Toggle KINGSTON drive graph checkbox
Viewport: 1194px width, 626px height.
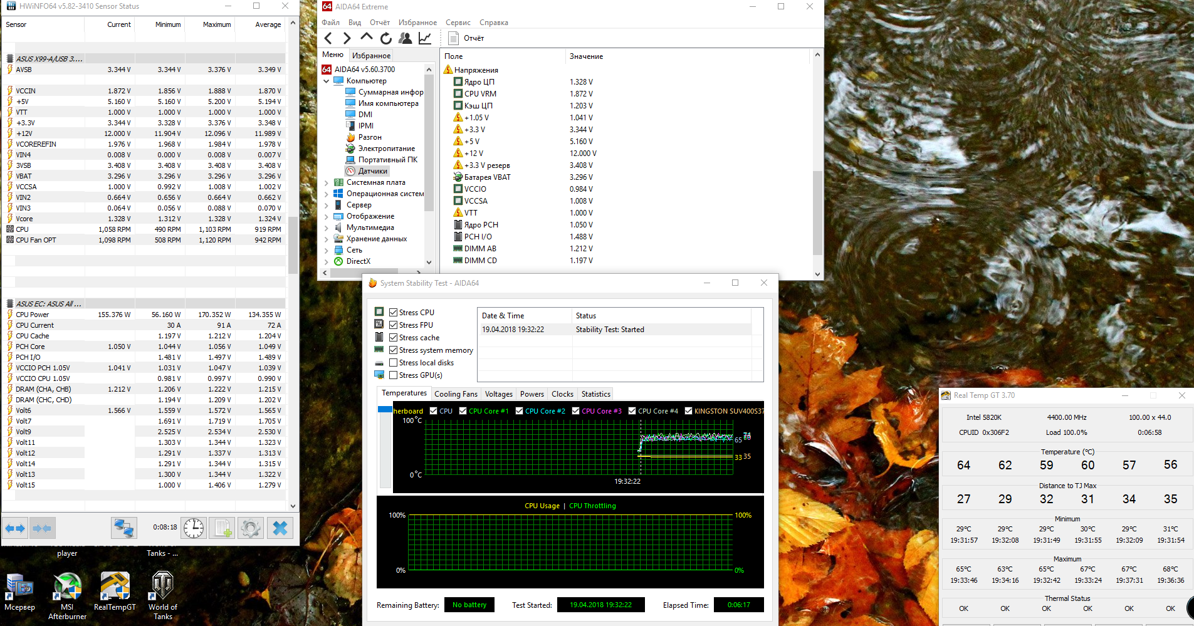pos(688,411)
